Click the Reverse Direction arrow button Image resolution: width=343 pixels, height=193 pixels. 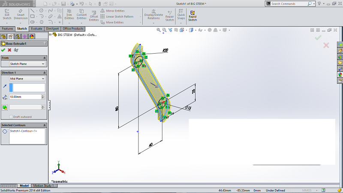[5, 86]
